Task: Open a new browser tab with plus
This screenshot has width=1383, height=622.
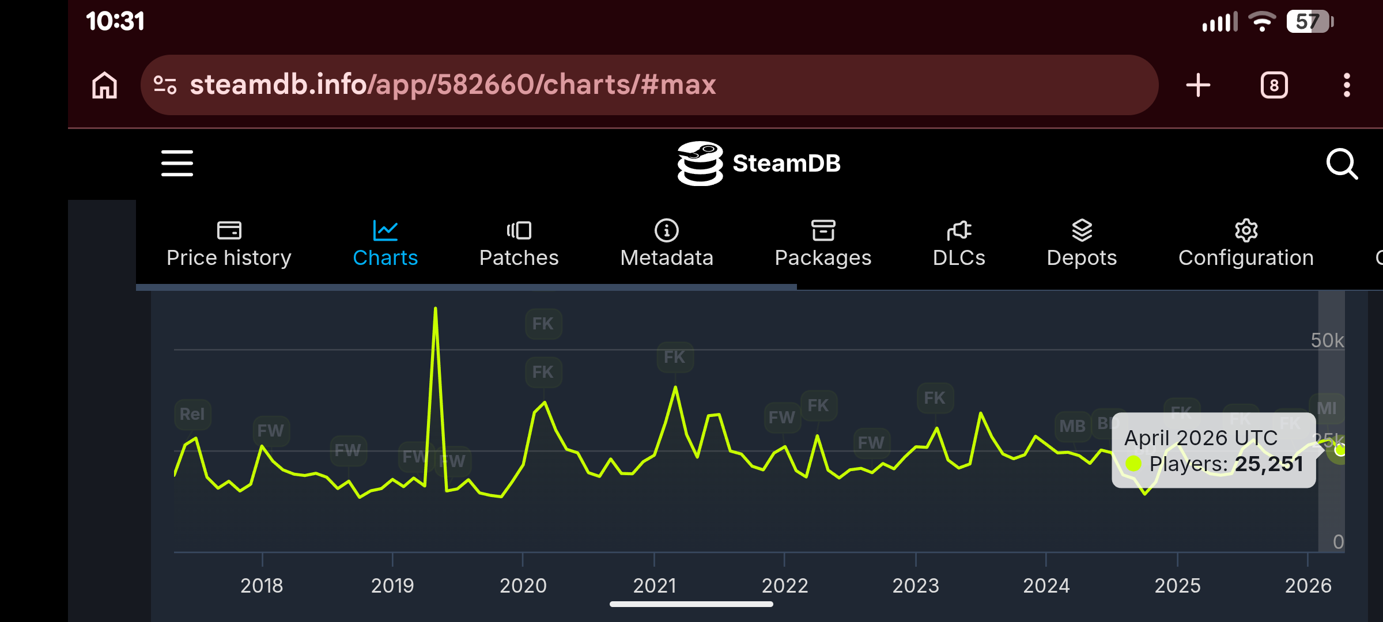Action: point(1198,85)
